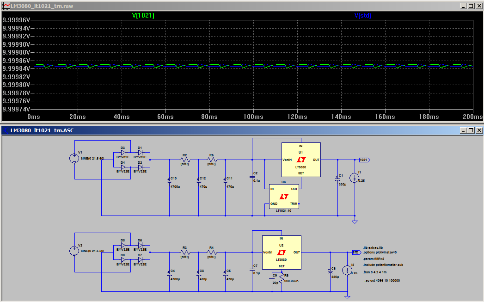Select capacitor C2 symbol

pyautogui.click(x=252, y=177)
